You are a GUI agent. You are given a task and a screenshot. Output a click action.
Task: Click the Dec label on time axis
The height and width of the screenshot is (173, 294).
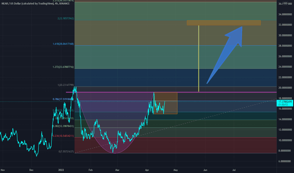[31, 170]
